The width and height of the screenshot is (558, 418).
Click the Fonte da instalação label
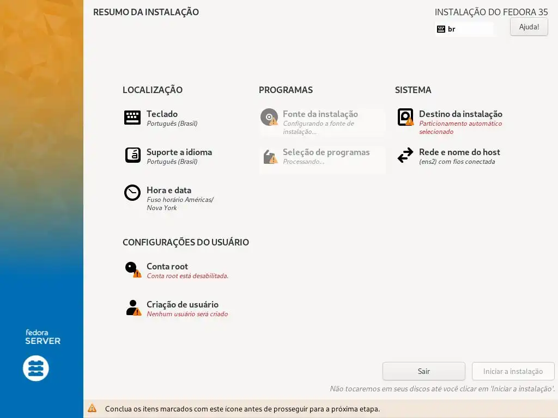(x=320, y=114)
